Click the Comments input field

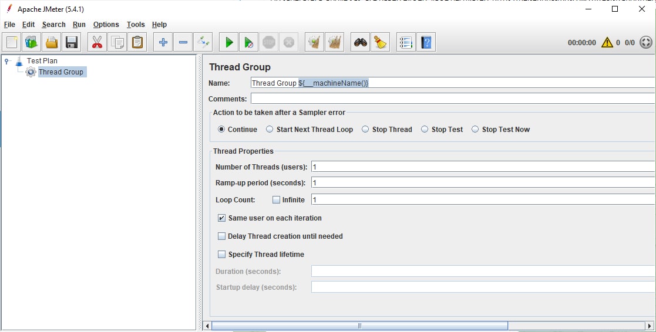(x=453, y=99)
